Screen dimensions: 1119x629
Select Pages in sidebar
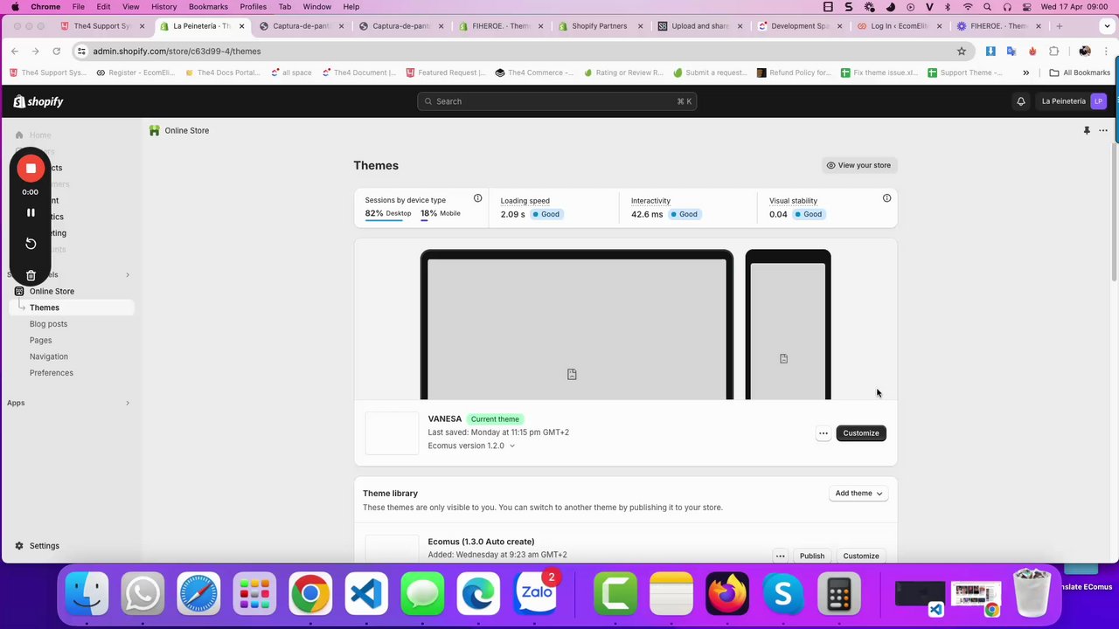(x=40, y=340)
